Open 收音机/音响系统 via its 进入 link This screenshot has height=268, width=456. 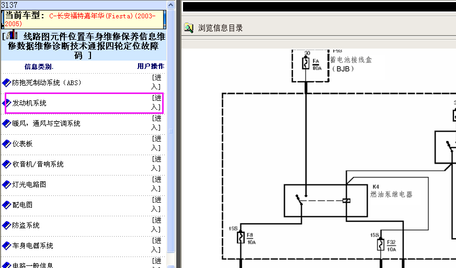point(156,164)
